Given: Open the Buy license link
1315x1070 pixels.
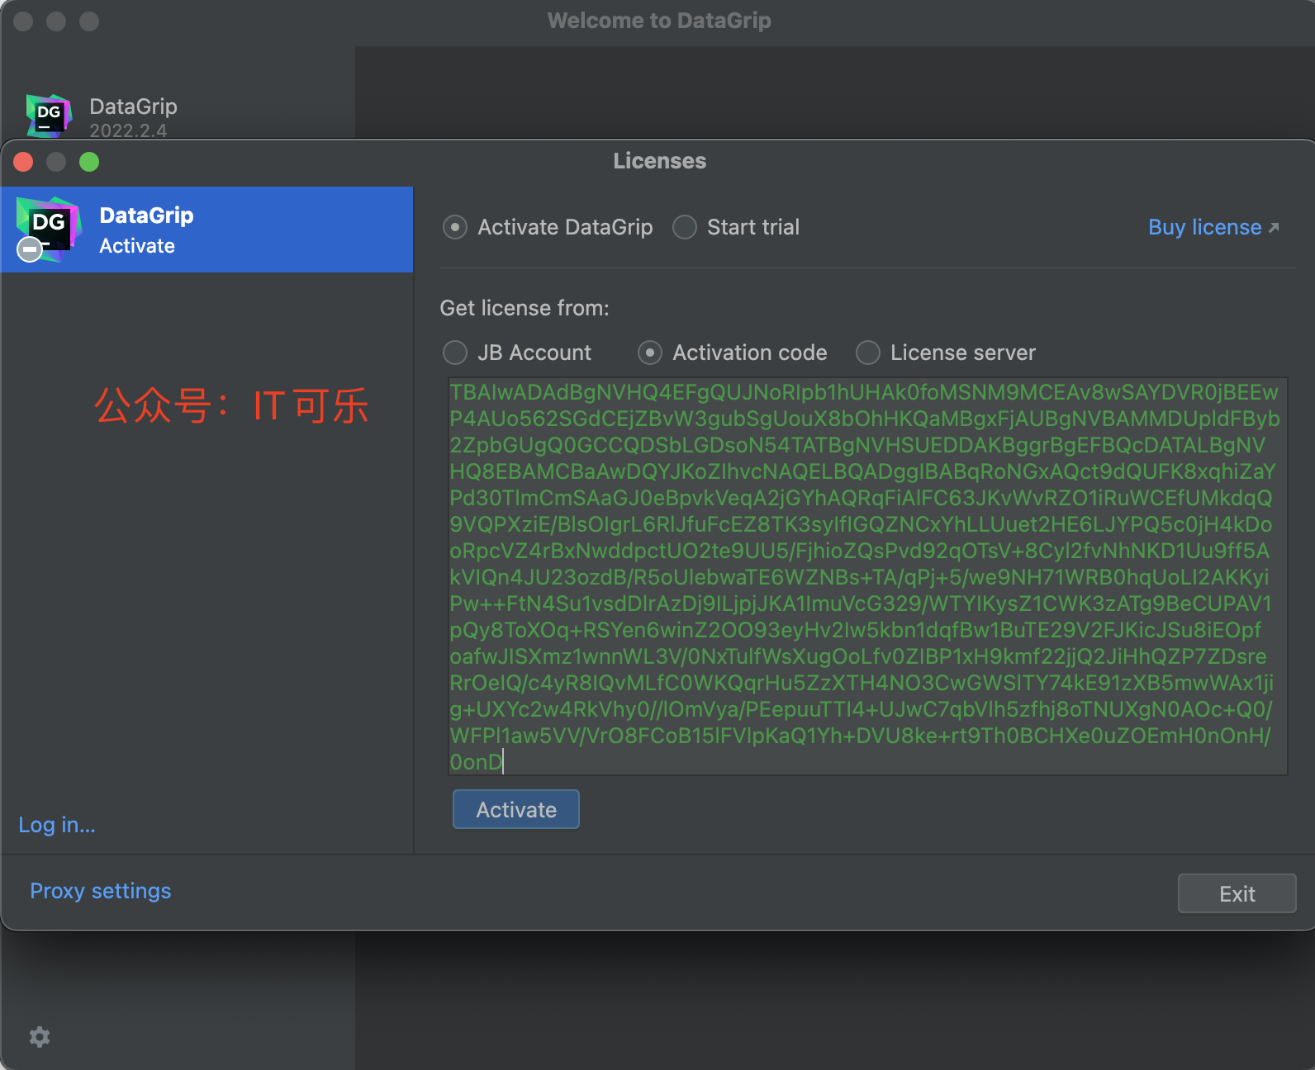Looking at the screenshot, I should 1205,227.
